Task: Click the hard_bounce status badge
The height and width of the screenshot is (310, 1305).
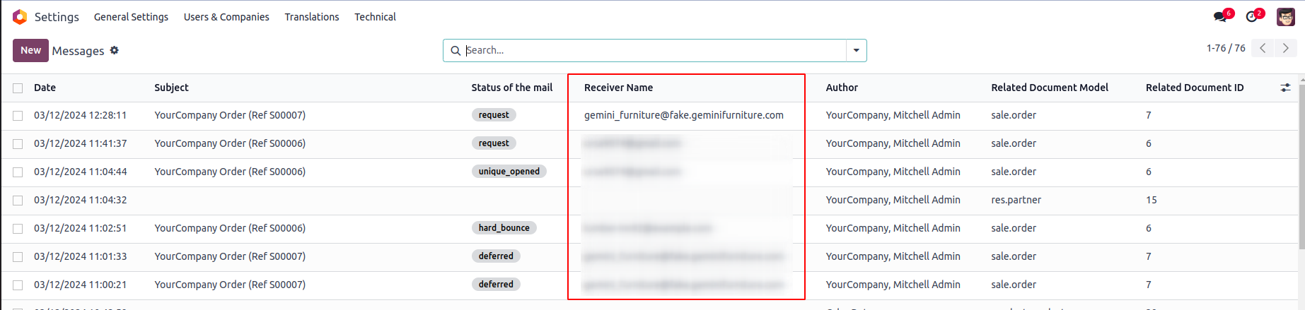Action: pyautogui.click(x=504, y=228)
